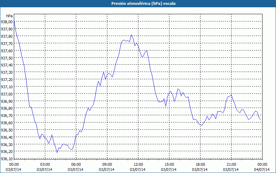Click the 938,00 y-axis value
Image resolution: width=276 pixels, height=173 pixels.
click(x=7, y=22)
